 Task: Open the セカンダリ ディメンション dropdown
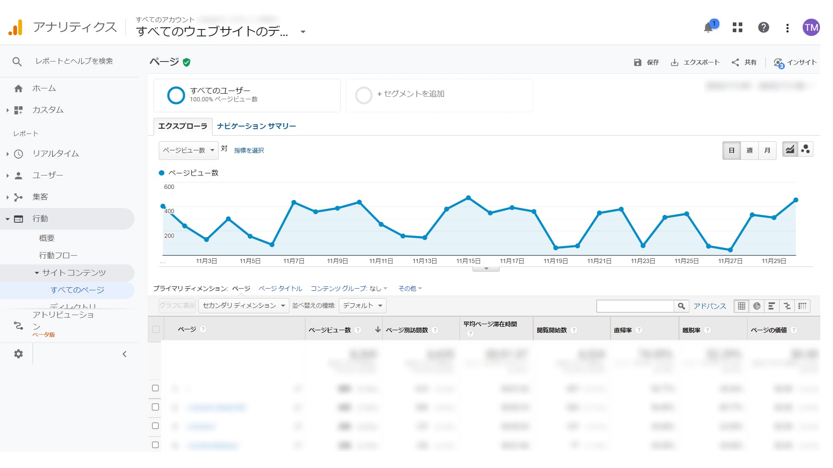click(243, 305)
